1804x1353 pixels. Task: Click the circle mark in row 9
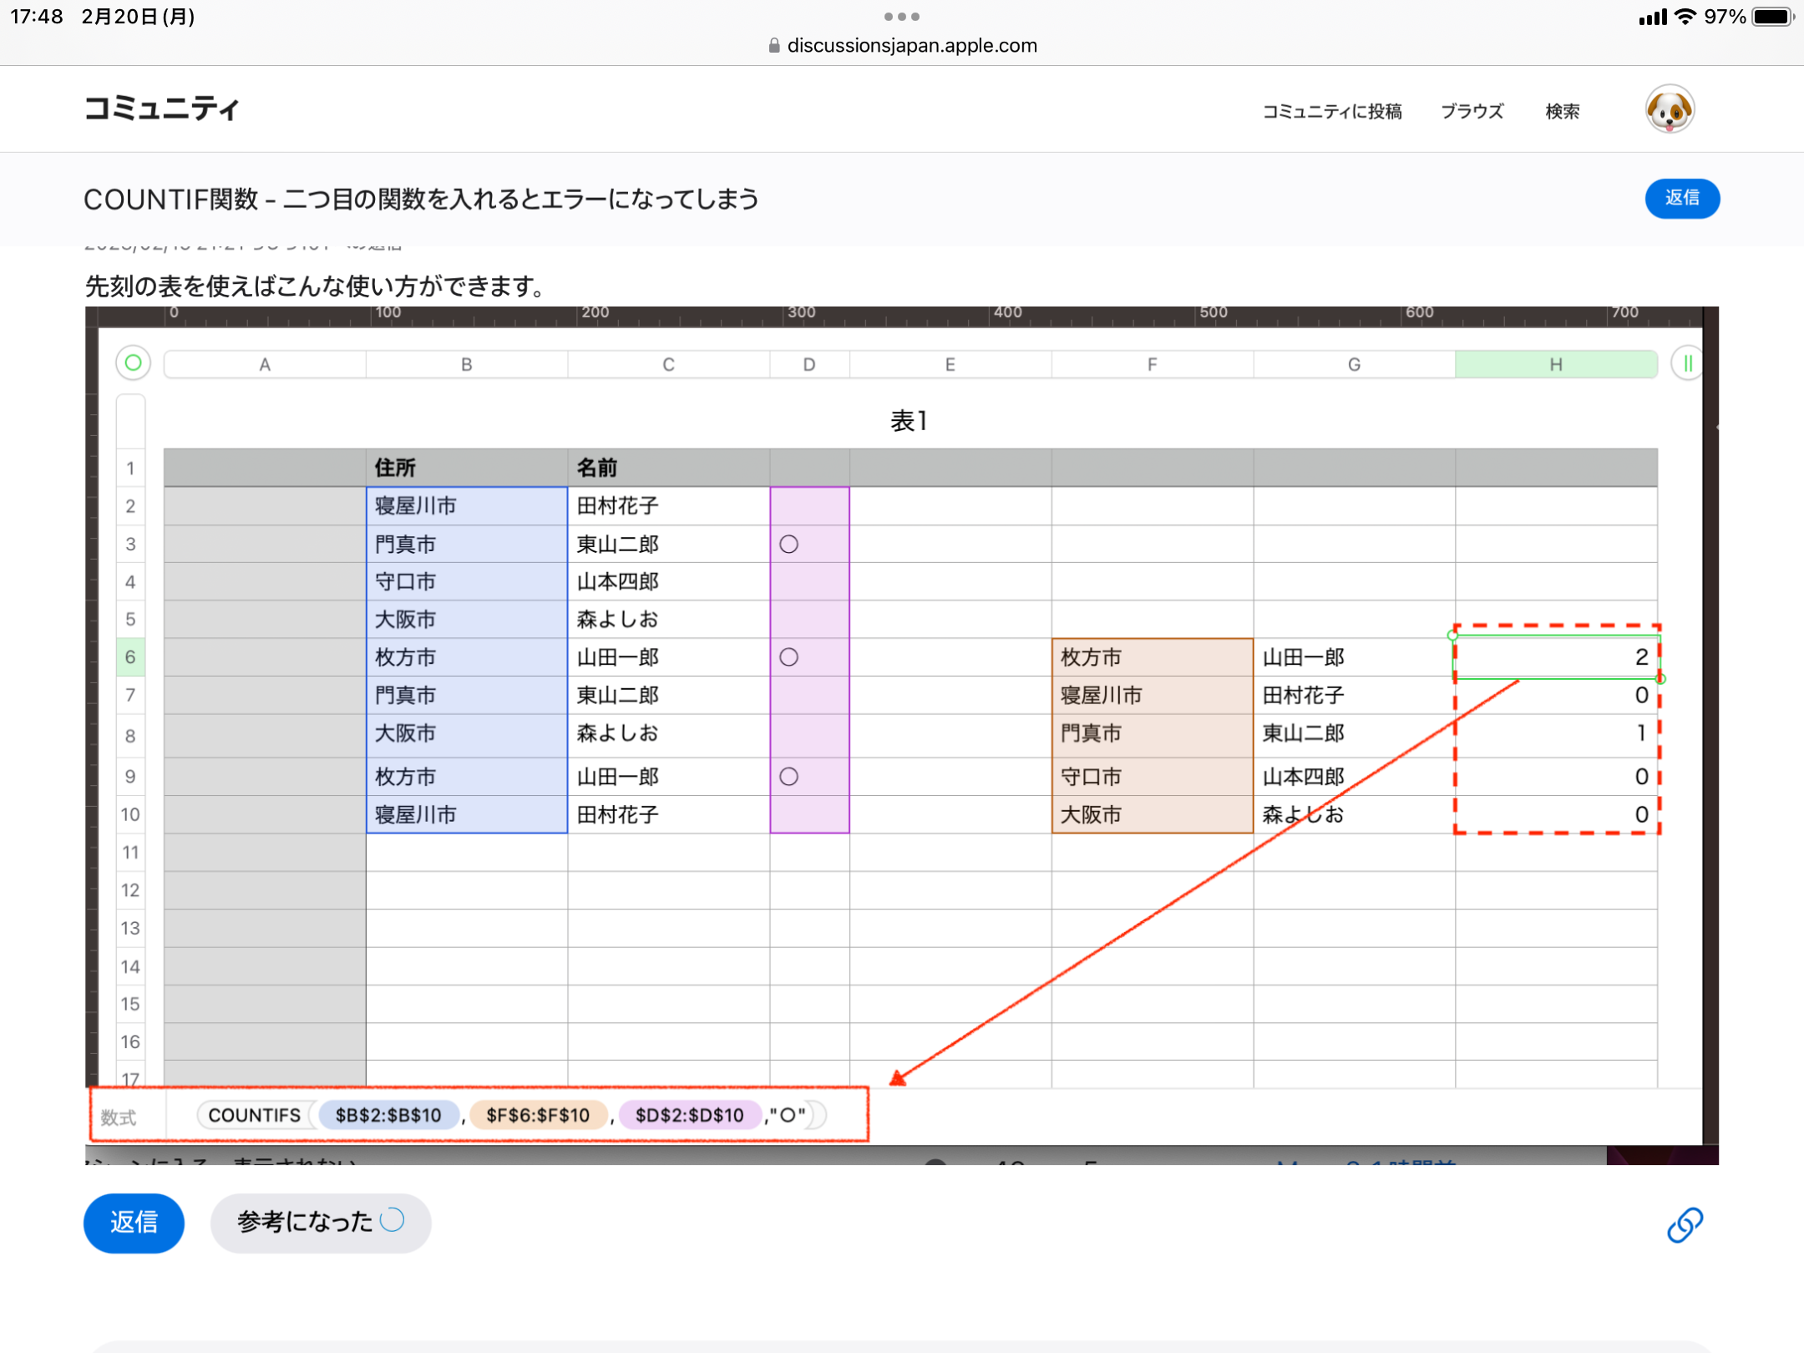click(x=788, y=777)
